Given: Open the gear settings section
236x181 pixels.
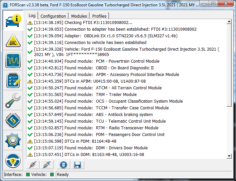Looking at the screenshot, I should (x=13, y=140).
